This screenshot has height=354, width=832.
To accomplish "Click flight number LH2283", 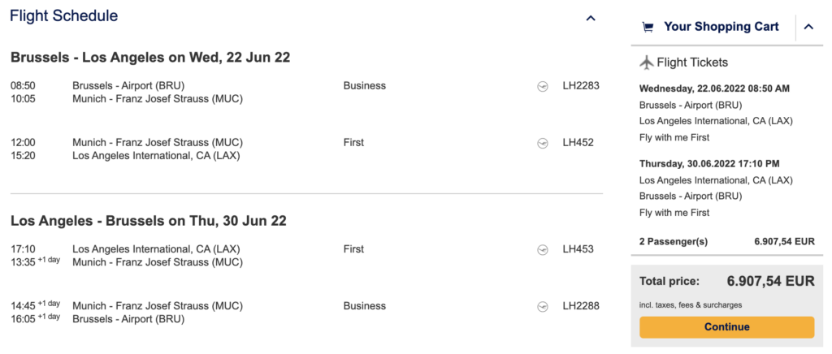I will (580, 85).
